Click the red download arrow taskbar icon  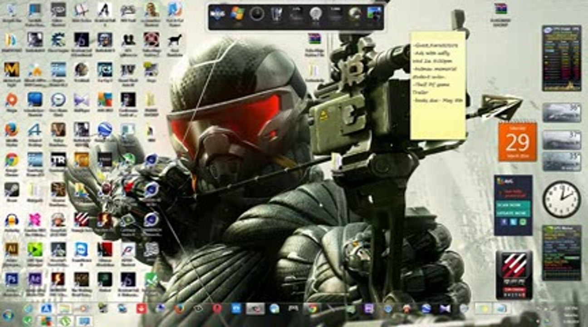141,309
